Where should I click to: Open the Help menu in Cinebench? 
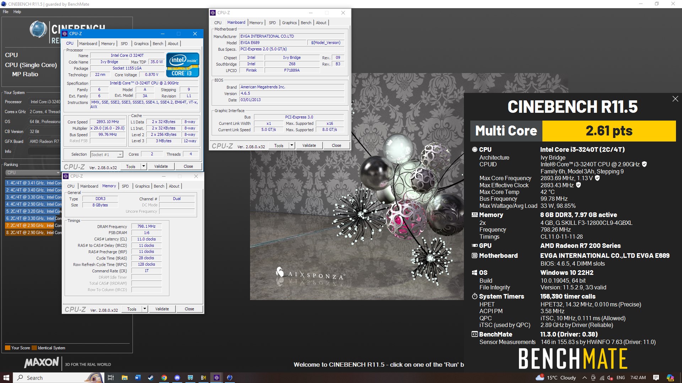tap(17, 12)
